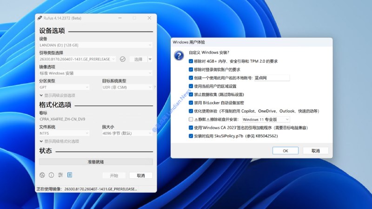This screenshot has height=209, width=372.
Task: Uncheck remove Microsoft account login requirement
Action: pyautogui.click(x=191, y=69)
